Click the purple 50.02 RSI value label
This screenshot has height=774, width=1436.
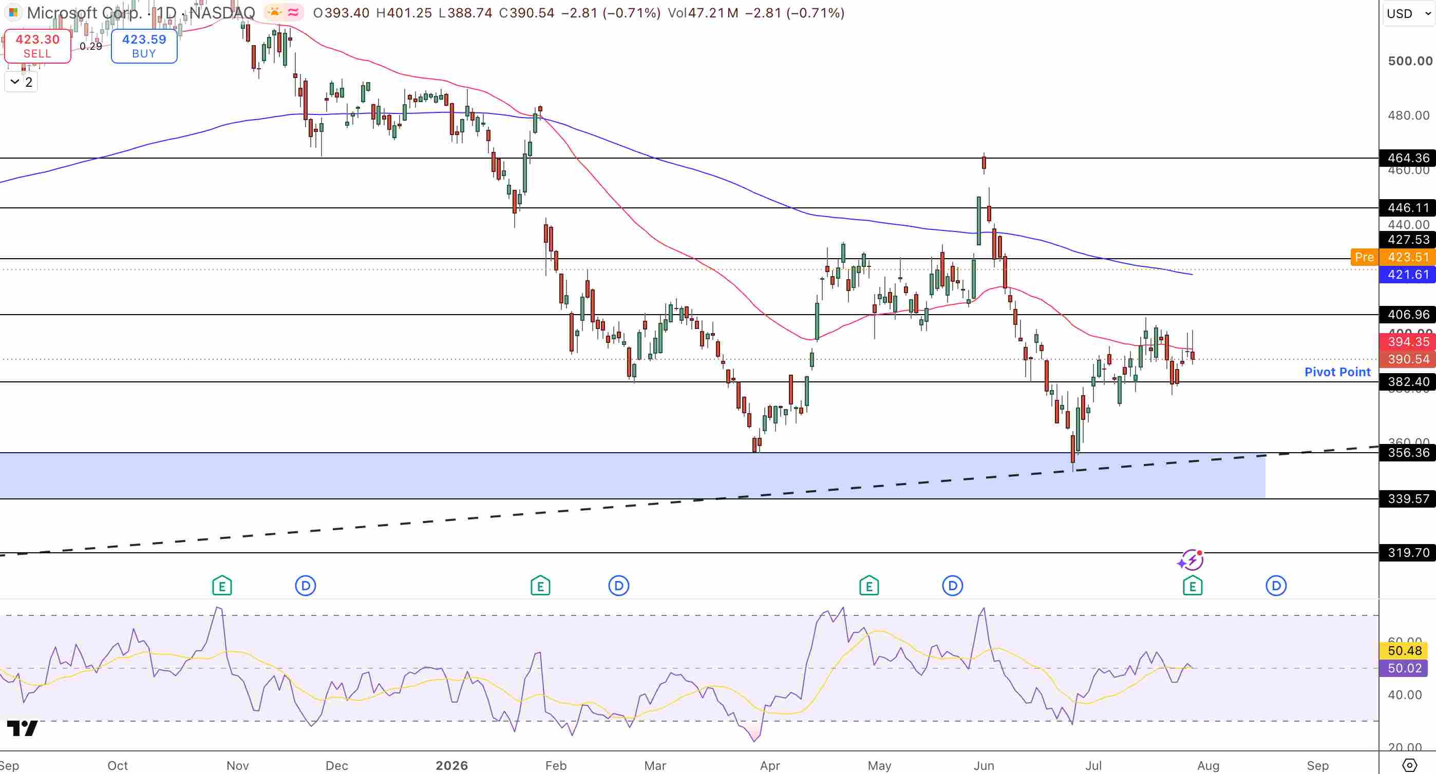tap(1404, 668)
